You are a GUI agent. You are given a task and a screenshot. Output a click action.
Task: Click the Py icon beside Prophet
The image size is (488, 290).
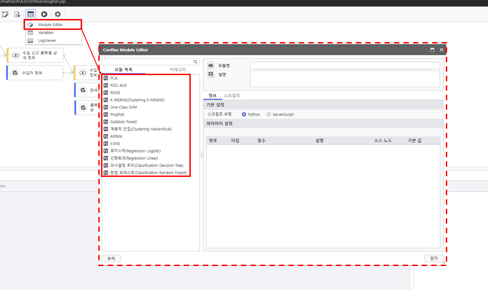tap(106, 114)
